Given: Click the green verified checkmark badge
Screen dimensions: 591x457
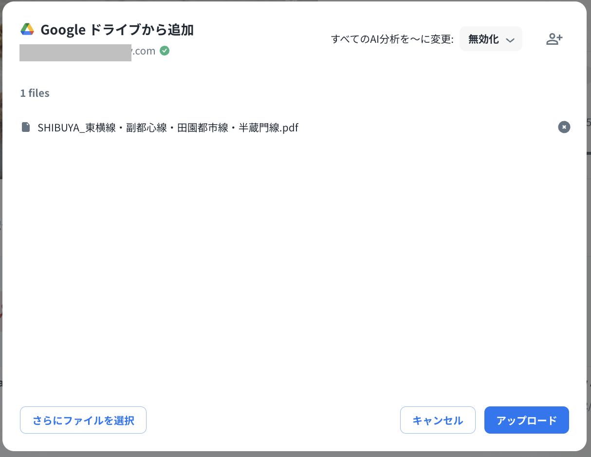Looking at the screenshot, I should click(165, 51).
